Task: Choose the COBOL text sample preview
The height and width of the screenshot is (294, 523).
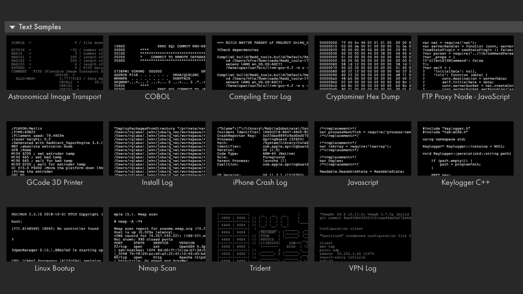Action: pyautogui.click(x=157, y=63)
